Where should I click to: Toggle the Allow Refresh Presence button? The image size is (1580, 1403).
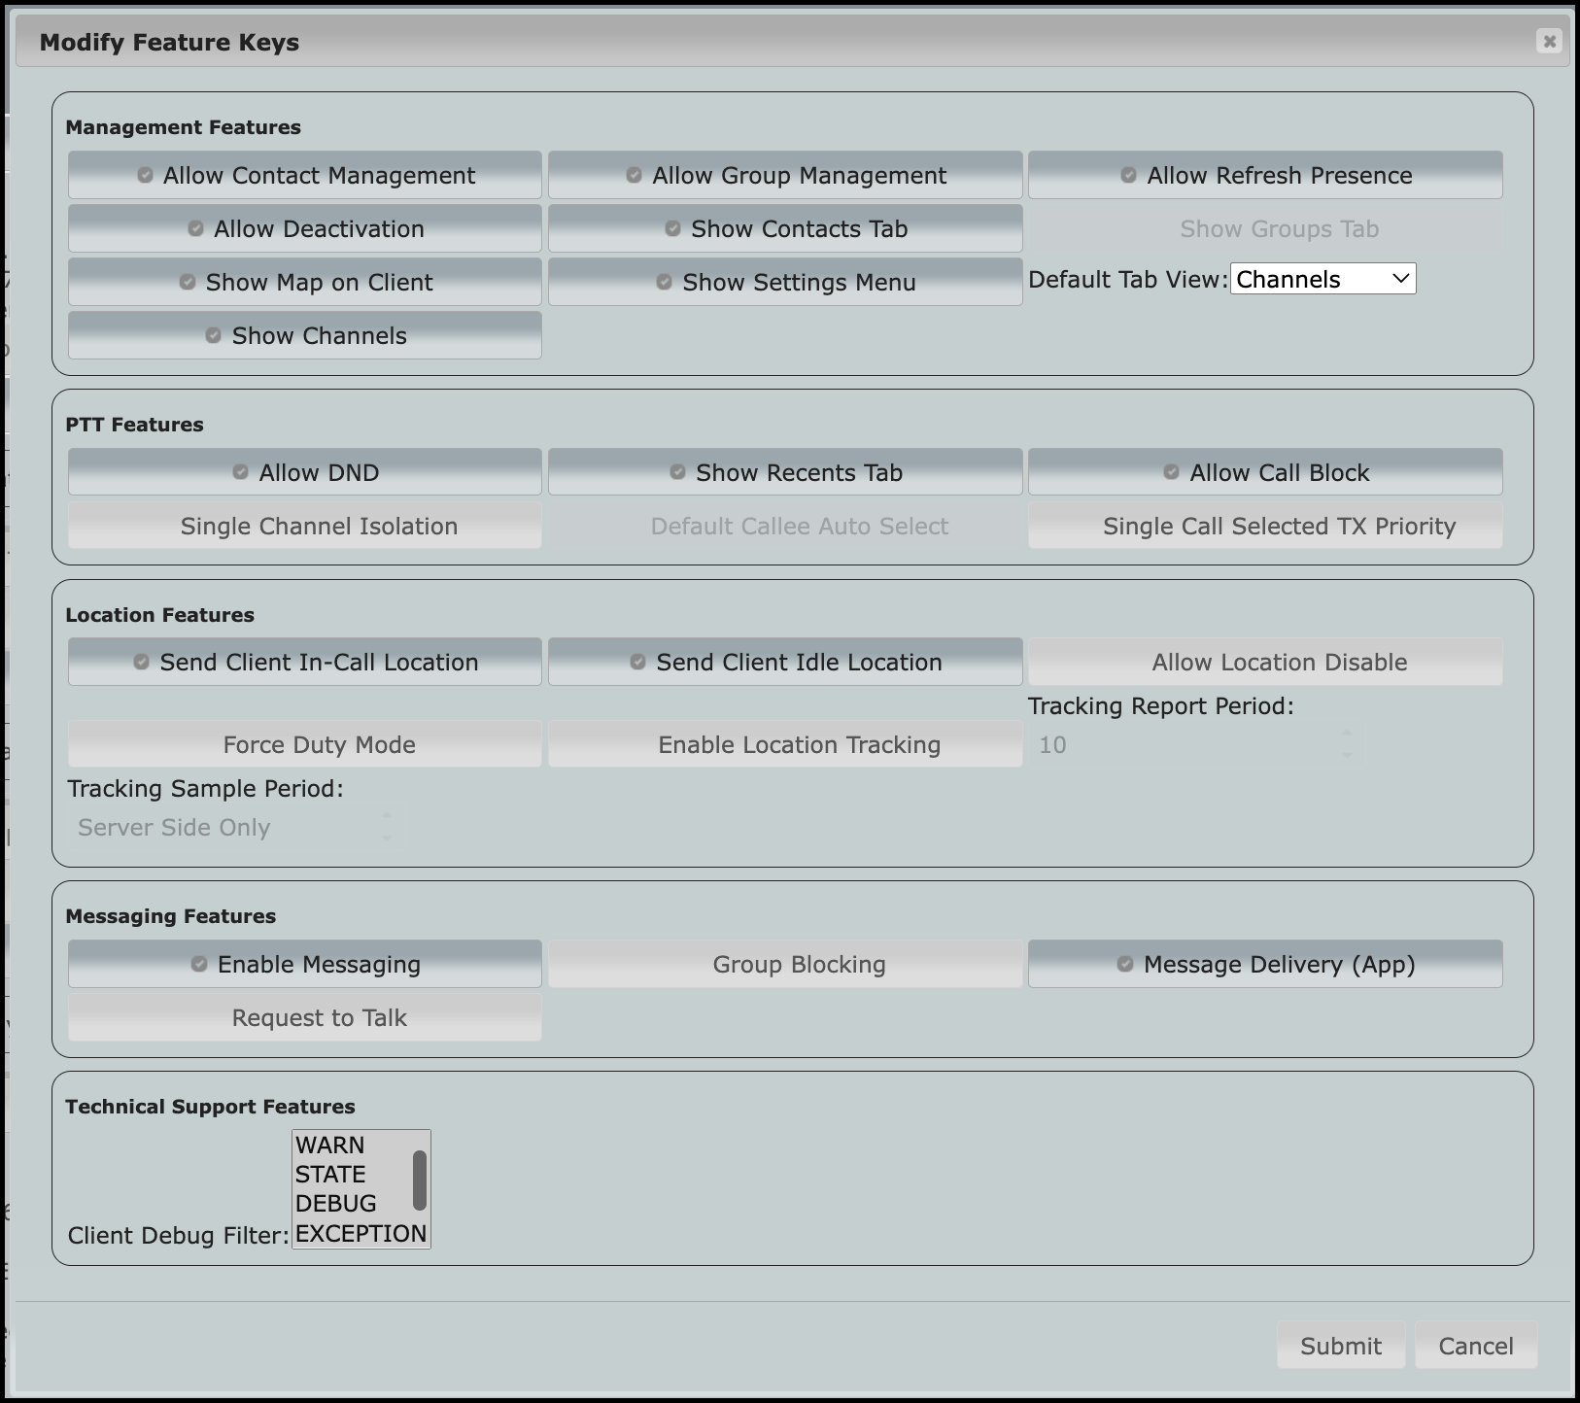(1264, 176)
